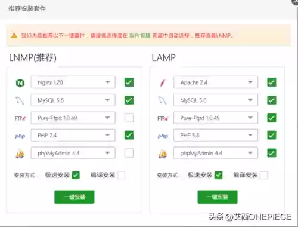Click 一键安装 button under LAMP
This screenshot has height=227, width=298.
click(218, 197)
